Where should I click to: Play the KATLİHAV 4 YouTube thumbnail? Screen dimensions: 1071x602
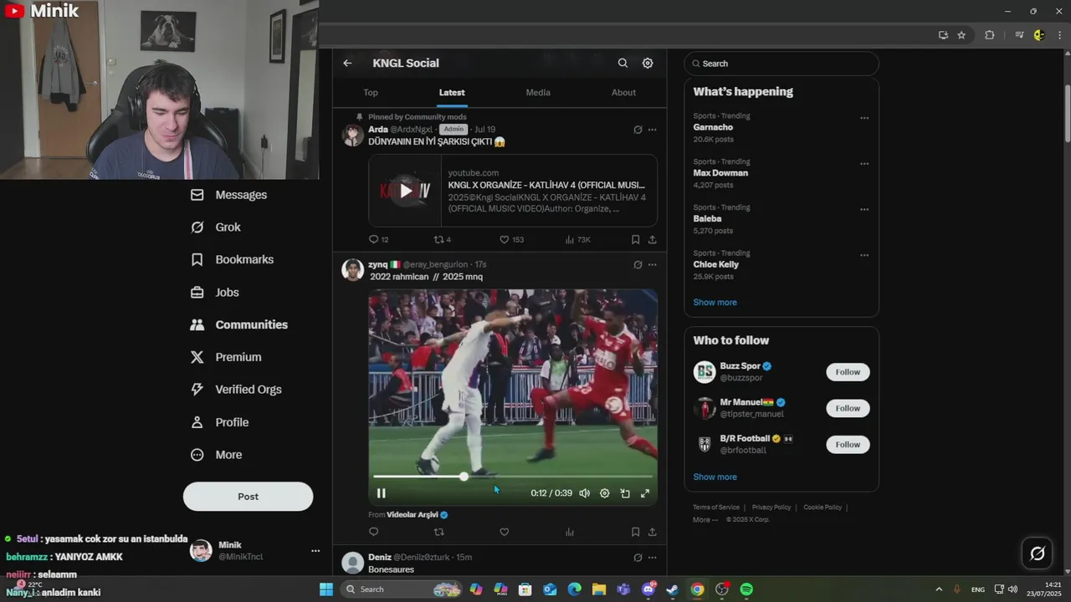click(406, 191)
